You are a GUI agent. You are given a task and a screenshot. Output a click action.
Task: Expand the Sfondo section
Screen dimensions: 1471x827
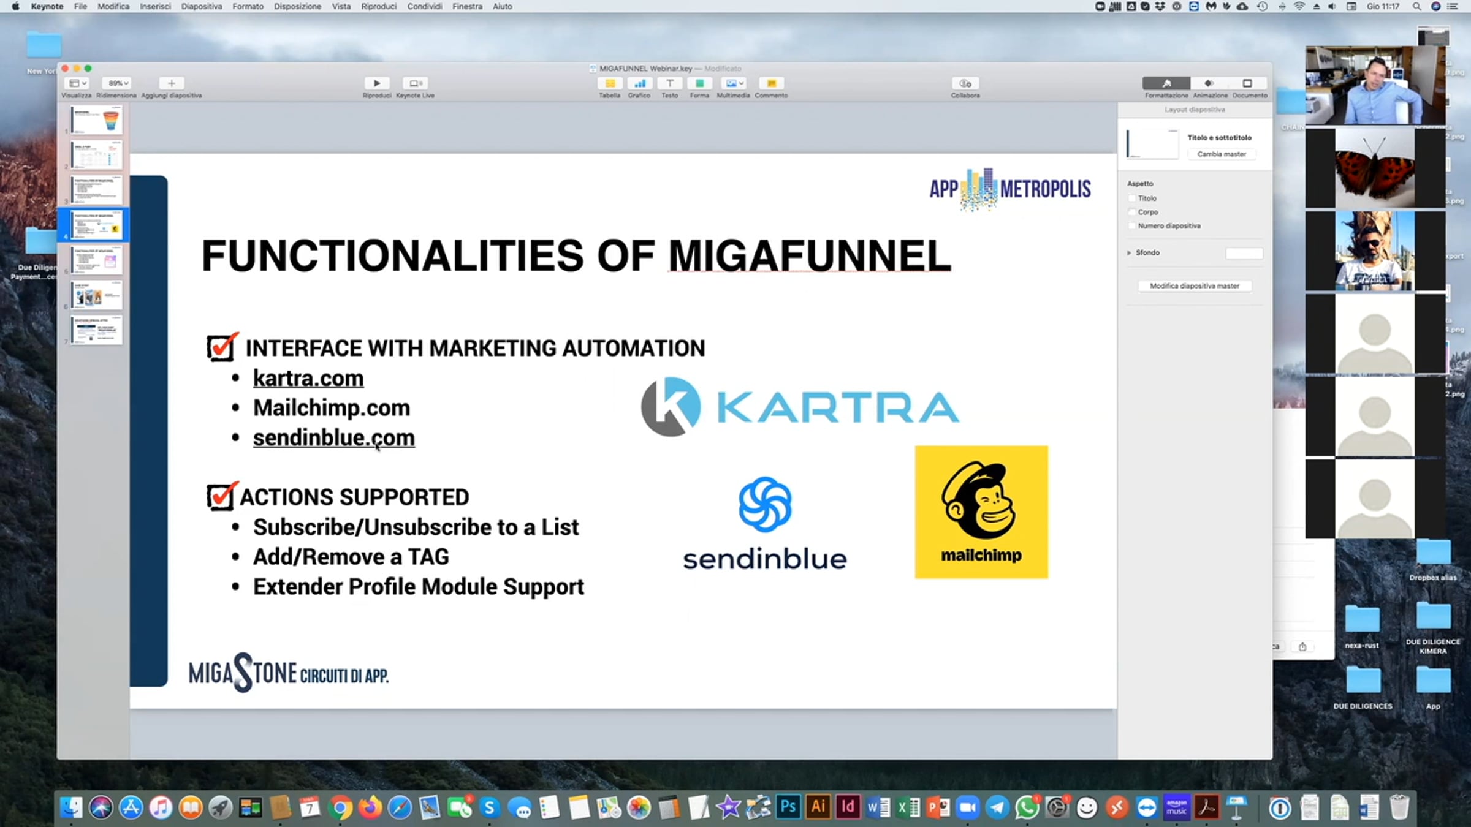click(x=1129, y=252)
